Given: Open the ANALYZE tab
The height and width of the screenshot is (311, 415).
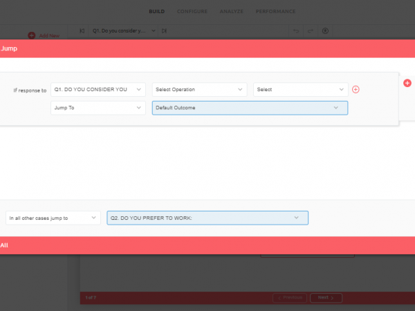Looking at the screenshot, I should [x=231, y=11].
